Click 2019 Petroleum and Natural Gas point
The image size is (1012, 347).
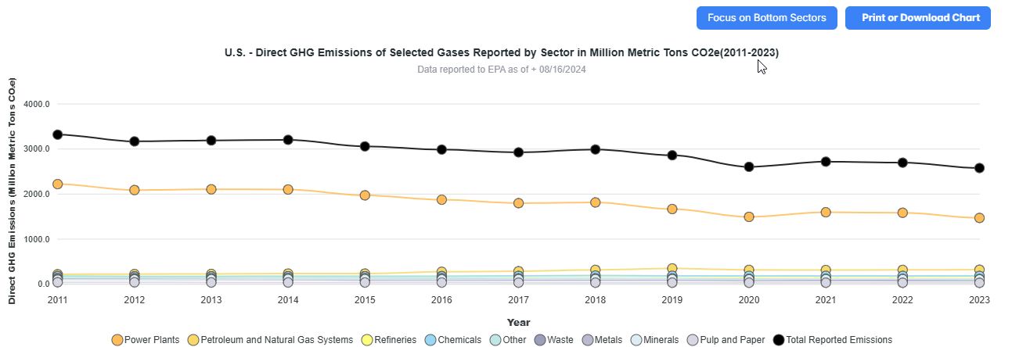tap(672, 268)
